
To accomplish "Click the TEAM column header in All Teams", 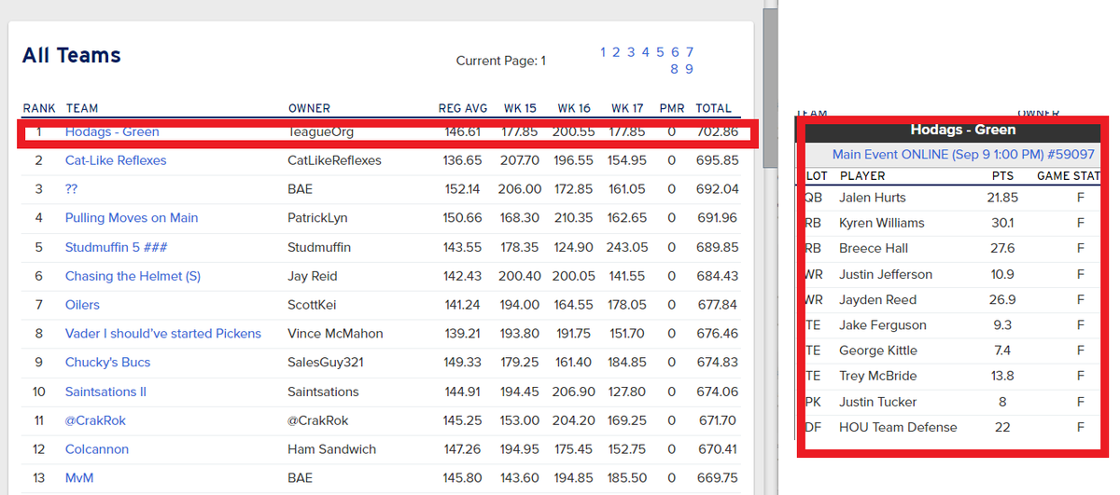I will click(82, 108).
